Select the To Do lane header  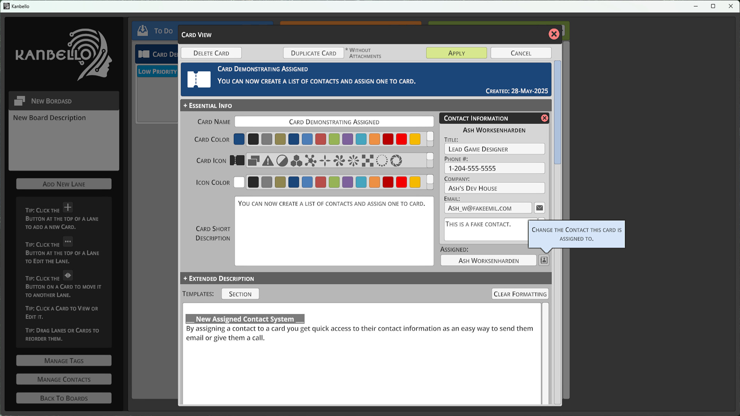tap(163, 31)
